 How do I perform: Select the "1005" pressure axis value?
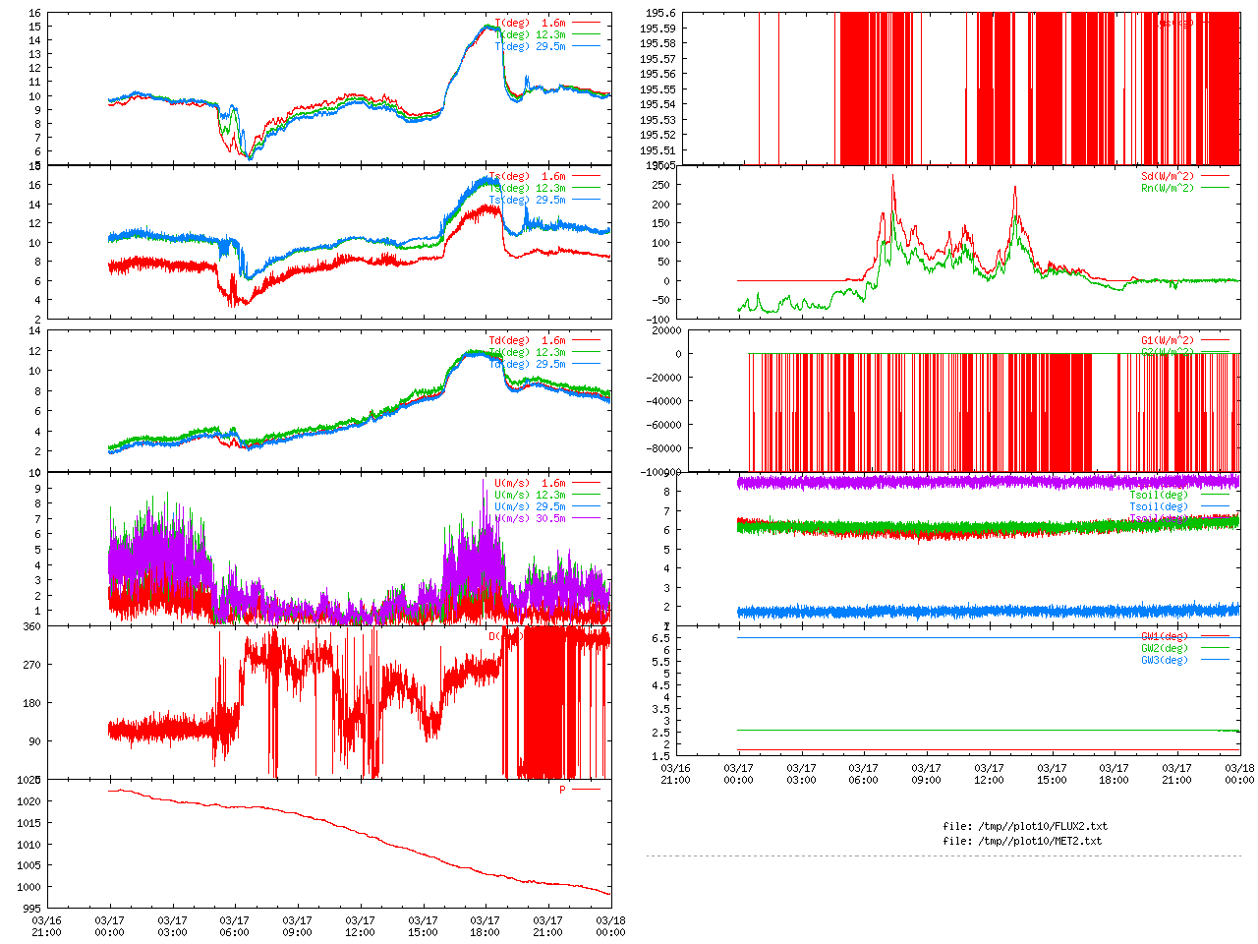tap(29, 866)
